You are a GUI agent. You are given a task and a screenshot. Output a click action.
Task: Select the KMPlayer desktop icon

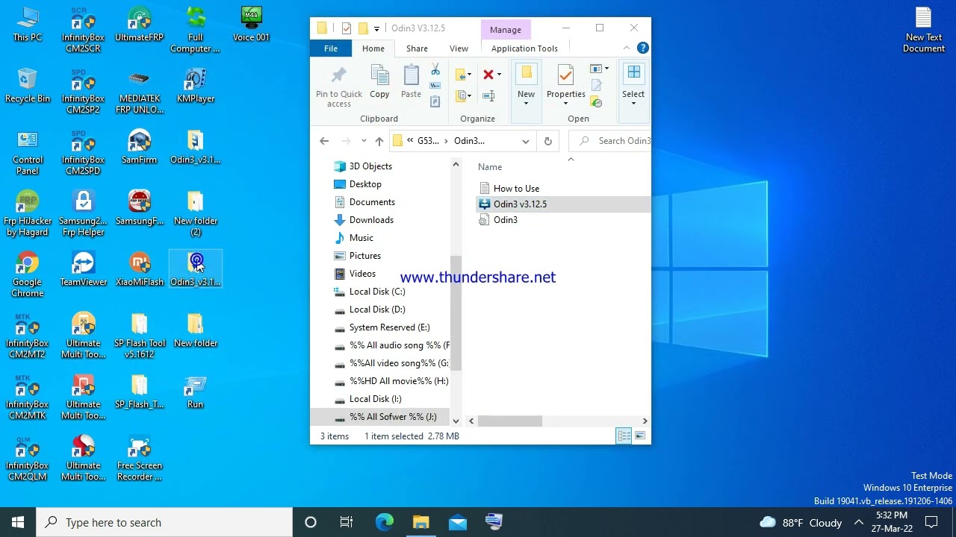pos(195,86)
